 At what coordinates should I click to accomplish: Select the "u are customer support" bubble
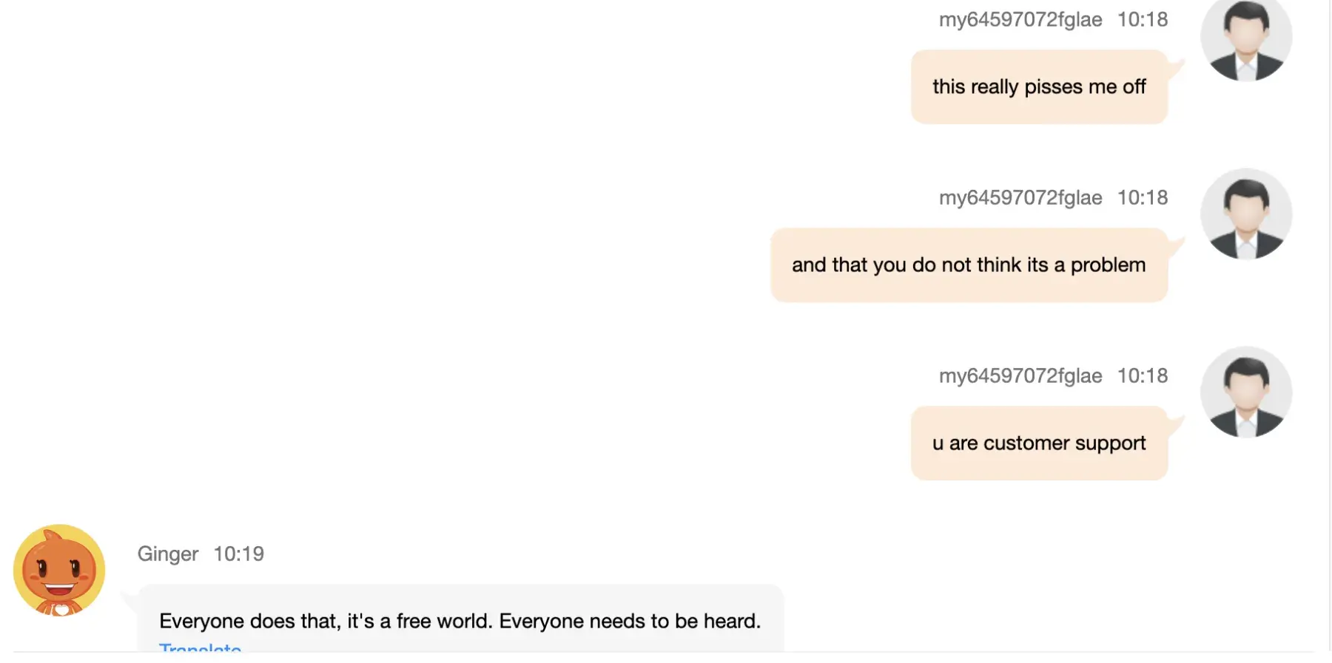[x=1039, y=443]
